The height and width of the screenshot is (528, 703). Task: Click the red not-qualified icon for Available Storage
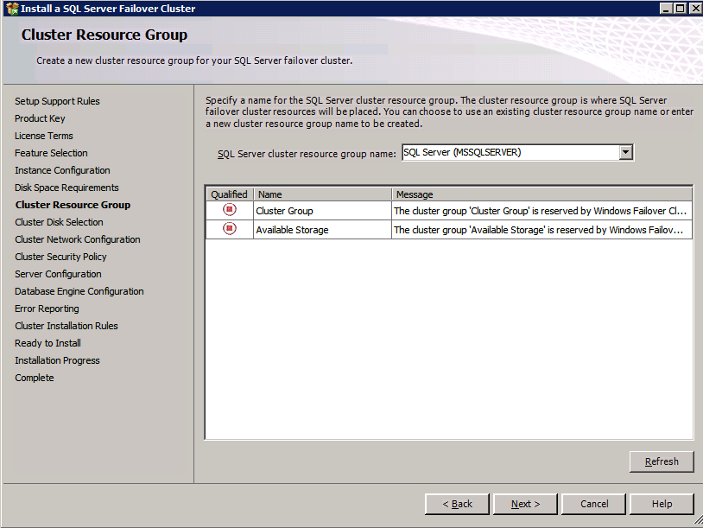pos(230,229)
